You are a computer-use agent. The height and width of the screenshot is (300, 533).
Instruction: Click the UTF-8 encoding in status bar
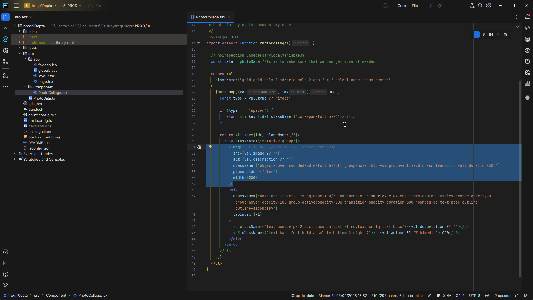pyautogui.click(x=475, y=296)
